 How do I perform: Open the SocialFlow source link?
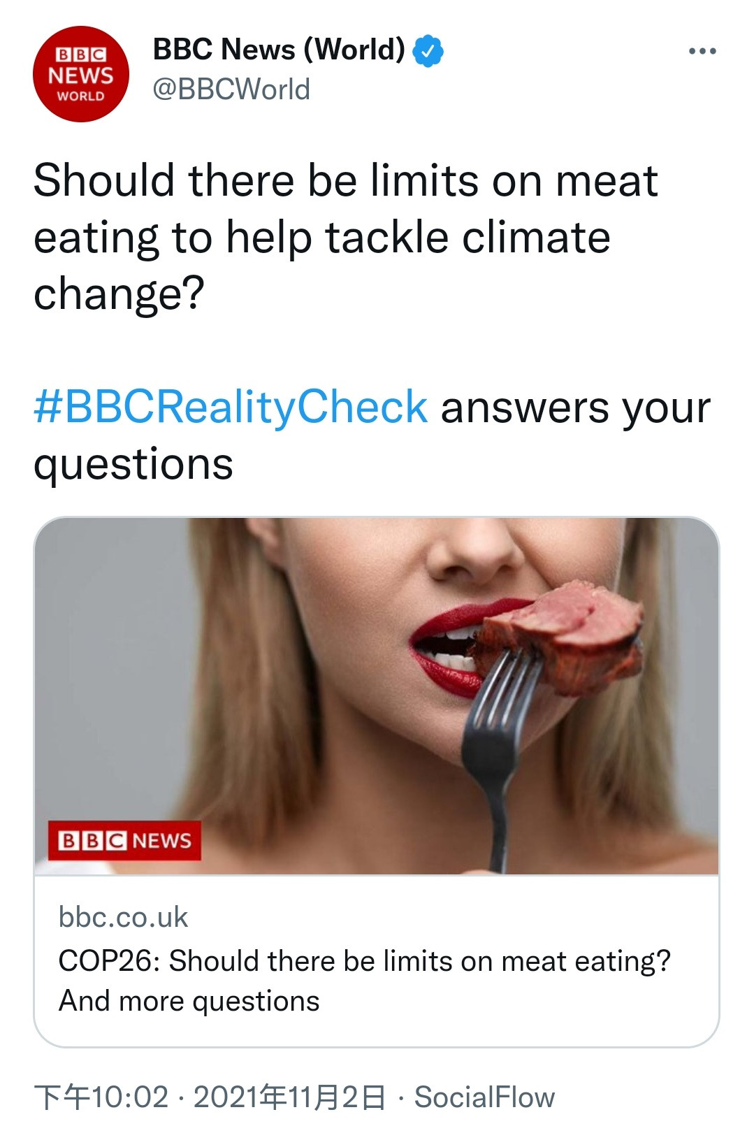[484, 1097]
